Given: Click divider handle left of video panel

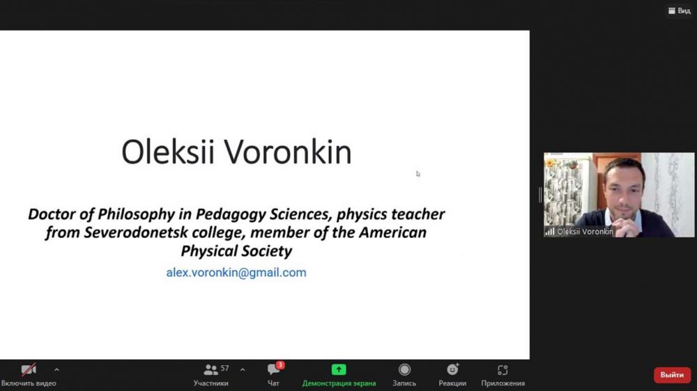Looking at the screenshot, I should [540, 195].
